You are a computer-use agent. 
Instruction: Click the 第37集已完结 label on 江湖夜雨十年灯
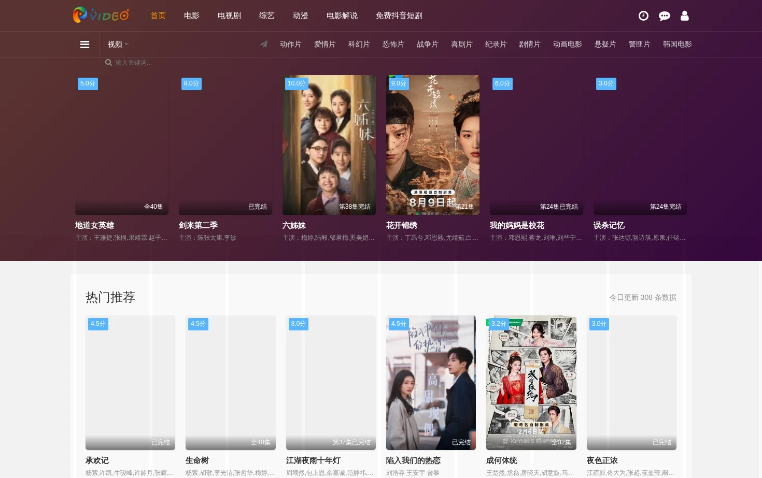pos(351,442)
